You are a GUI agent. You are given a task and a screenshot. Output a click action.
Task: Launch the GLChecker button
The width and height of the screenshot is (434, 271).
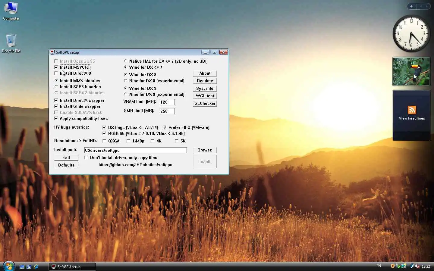coord(205,103)
